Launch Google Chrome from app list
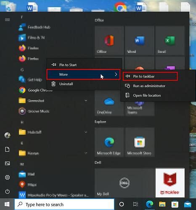 (36, 90)
